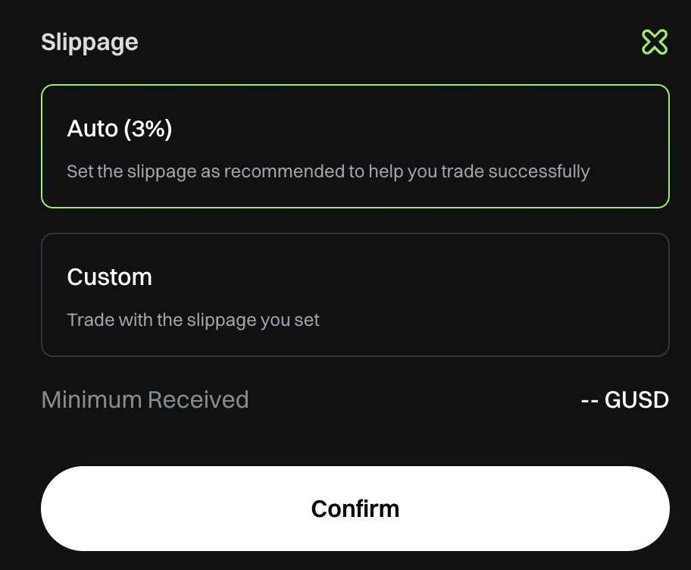This screenshot has height=570, width=691.
Task: Click the "Custom" heading text
Action: tap(109, 277)
